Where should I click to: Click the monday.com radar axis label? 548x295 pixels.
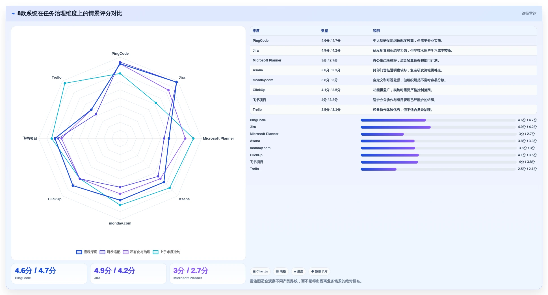120,223
